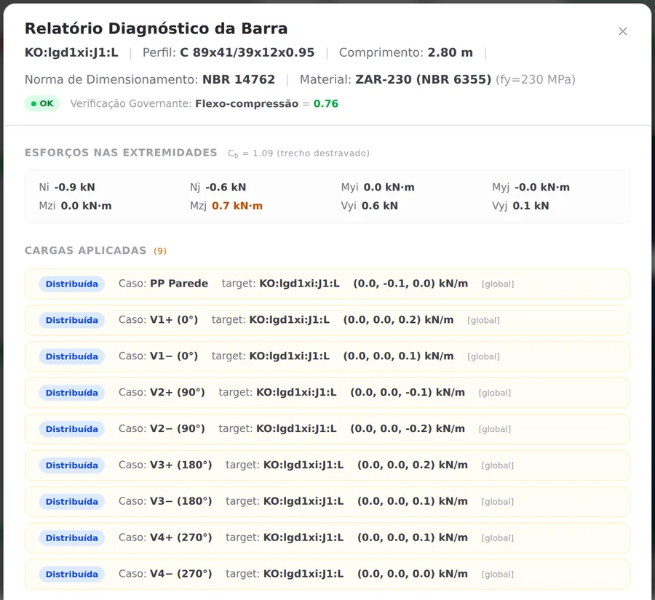
Task: Click the Distribuída badge for V4− (270°)
Action: [72, 574]
